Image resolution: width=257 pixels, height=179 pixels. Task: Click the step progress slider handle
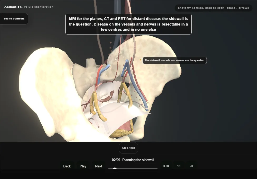115,169
